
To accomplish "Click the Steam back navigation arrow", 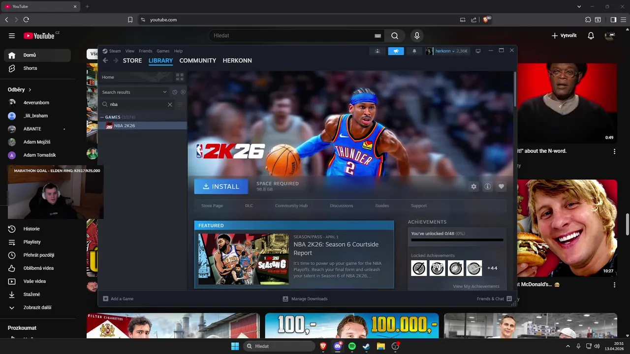I will point(105,60).
